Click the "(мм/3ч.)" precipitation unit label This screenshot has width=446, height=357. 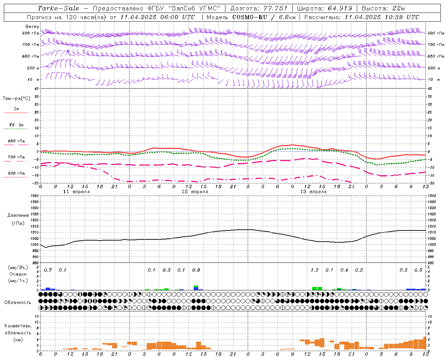click(x=18, y=268)
